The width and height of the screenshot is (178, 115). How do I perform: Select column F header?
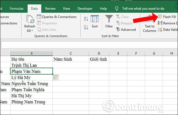(136, 53)
